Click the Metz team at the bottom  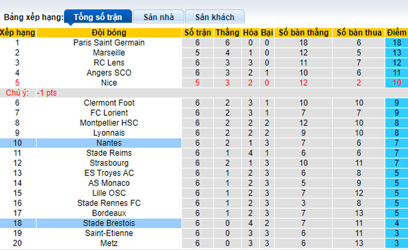pyautogui.click(x=109, y=243)
